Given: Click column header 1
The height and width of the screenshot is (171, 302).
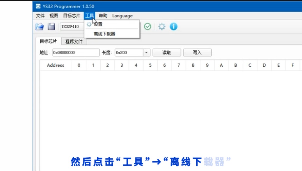Looking at the screenshot, I should [93, 65].
